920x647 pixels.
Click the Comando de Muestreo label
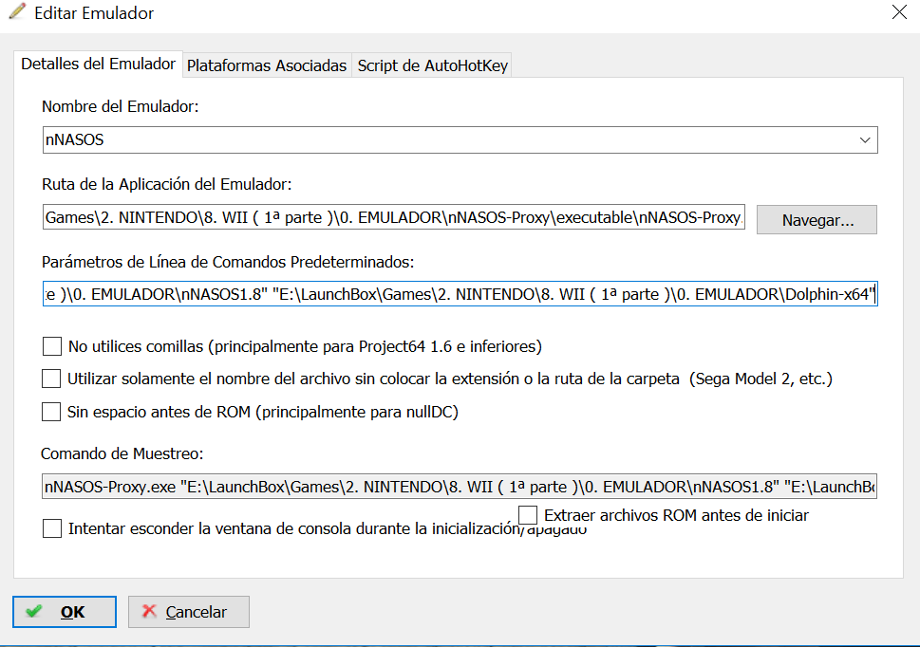122,453
